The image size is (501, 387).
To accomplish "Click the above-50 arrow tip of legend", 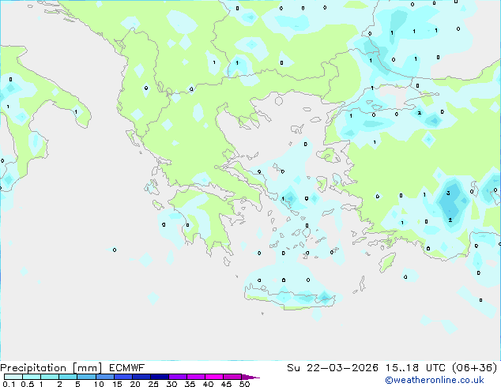I will (250, 377).
